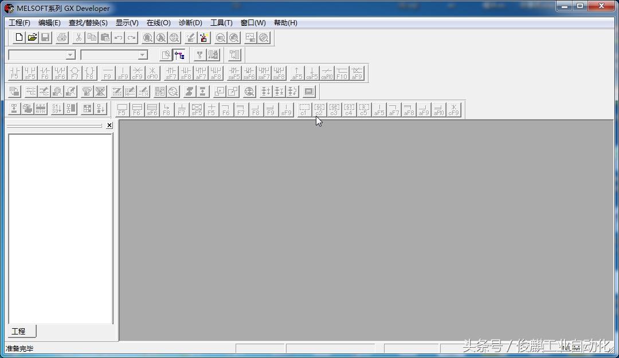Insert a parallel open contact using sF5
619x358 pixels.
pyautogui.click(x=30, y=73)
